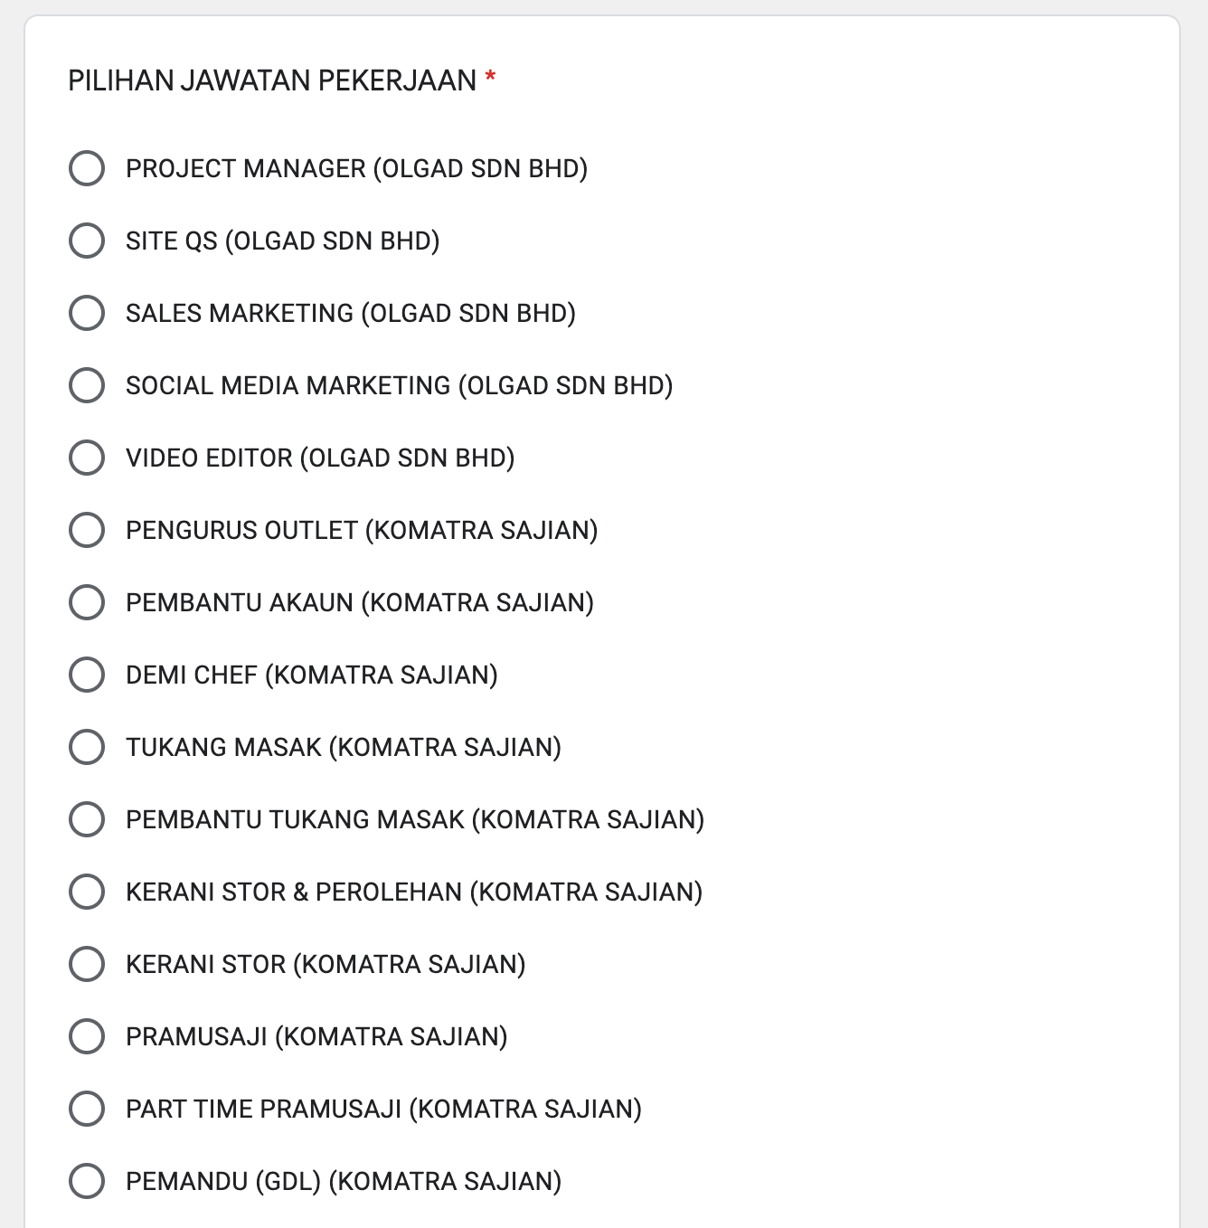Viewport: 1208px width, 1228px height.
Task: Select PEMANDU (GDL) (KOMATRA SAJIAN)
Action: pyautogui.click(x=86, y=1182)
